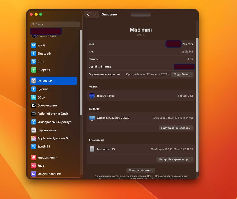Click the Odyssey G85SB display icon
Screen dimensions: 237x199
[92, 118]
